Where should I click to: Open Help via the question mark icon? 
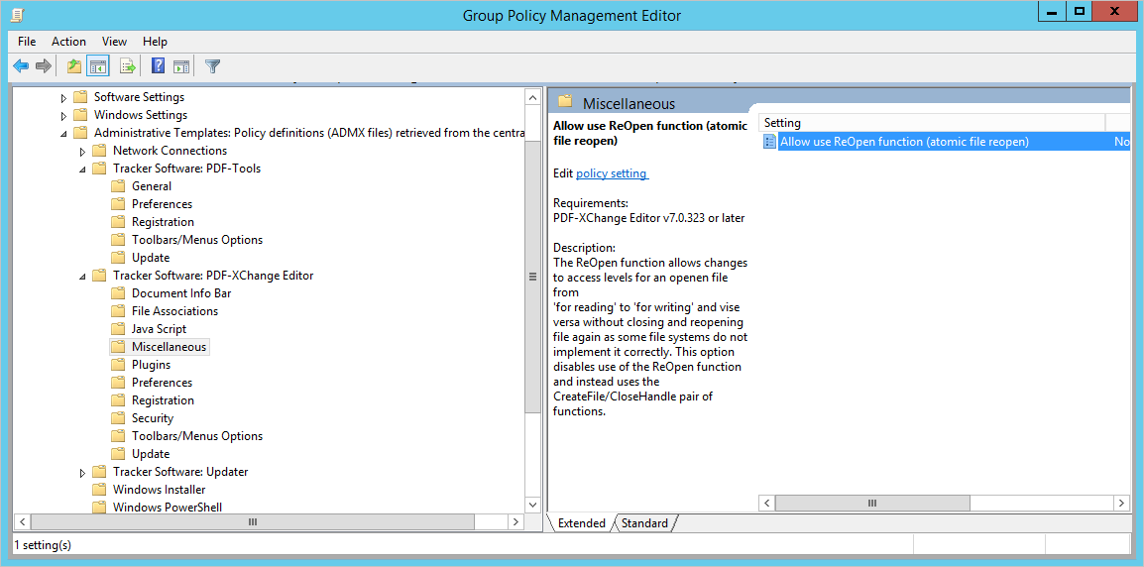point(158,66)
